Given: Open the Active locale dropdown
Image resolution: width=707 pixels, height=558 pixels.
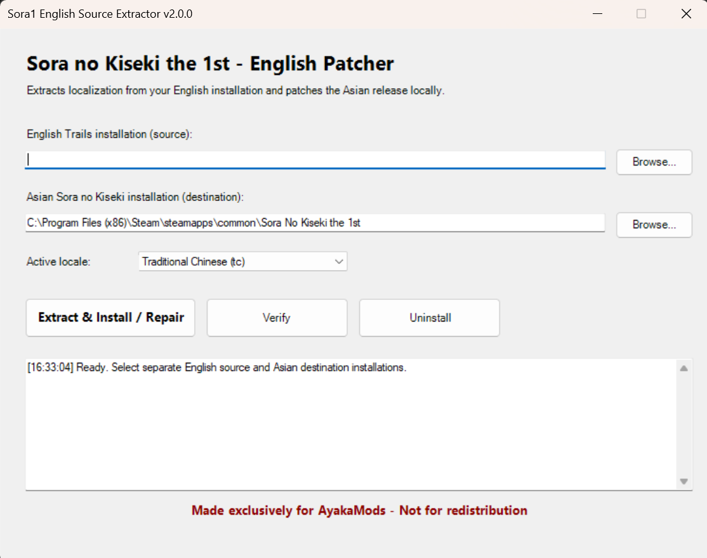Looking at the screenshot, I should click(242, 262).
